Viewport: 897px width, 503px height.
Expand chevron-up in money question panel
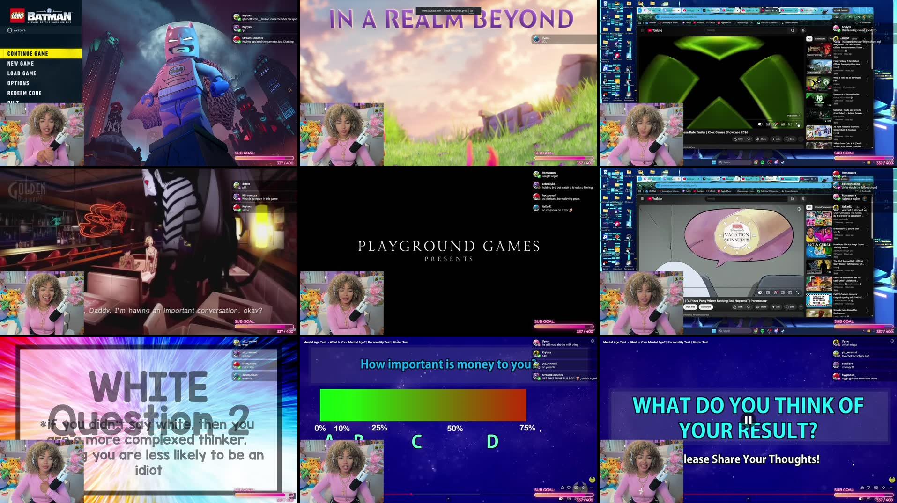click(x=448, y=499)
